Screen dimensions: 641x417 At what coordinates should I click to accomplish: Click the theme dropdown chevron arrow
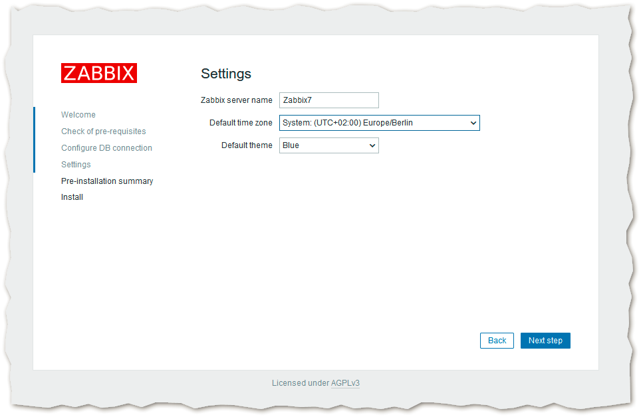(x=372, y=145)
